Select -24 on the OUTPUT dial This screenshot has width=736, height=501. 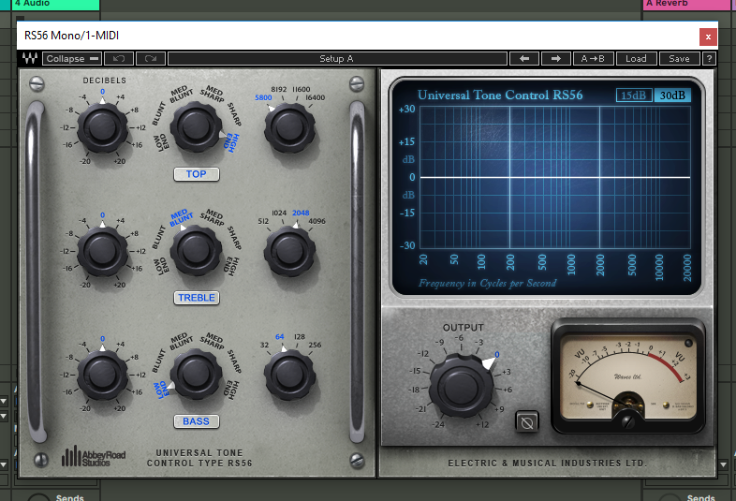pyautogui.click(x=438, y=424)
